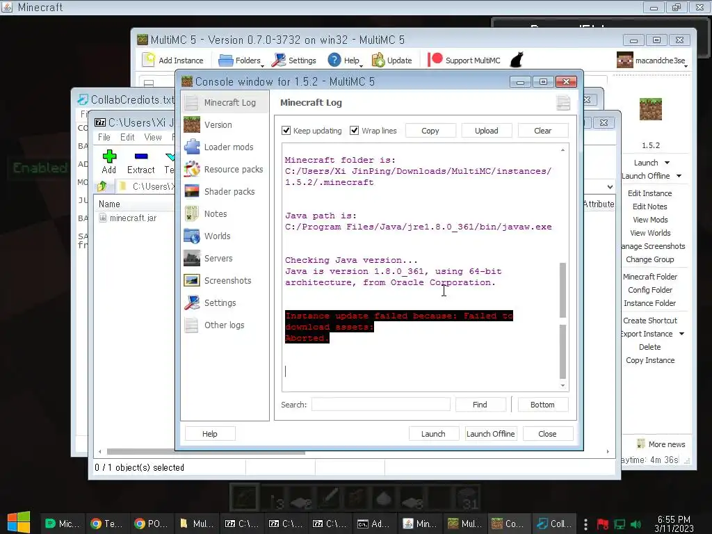Click the Upload log button
This screenshot has width=712, height=534.
(x=486, y=131)
